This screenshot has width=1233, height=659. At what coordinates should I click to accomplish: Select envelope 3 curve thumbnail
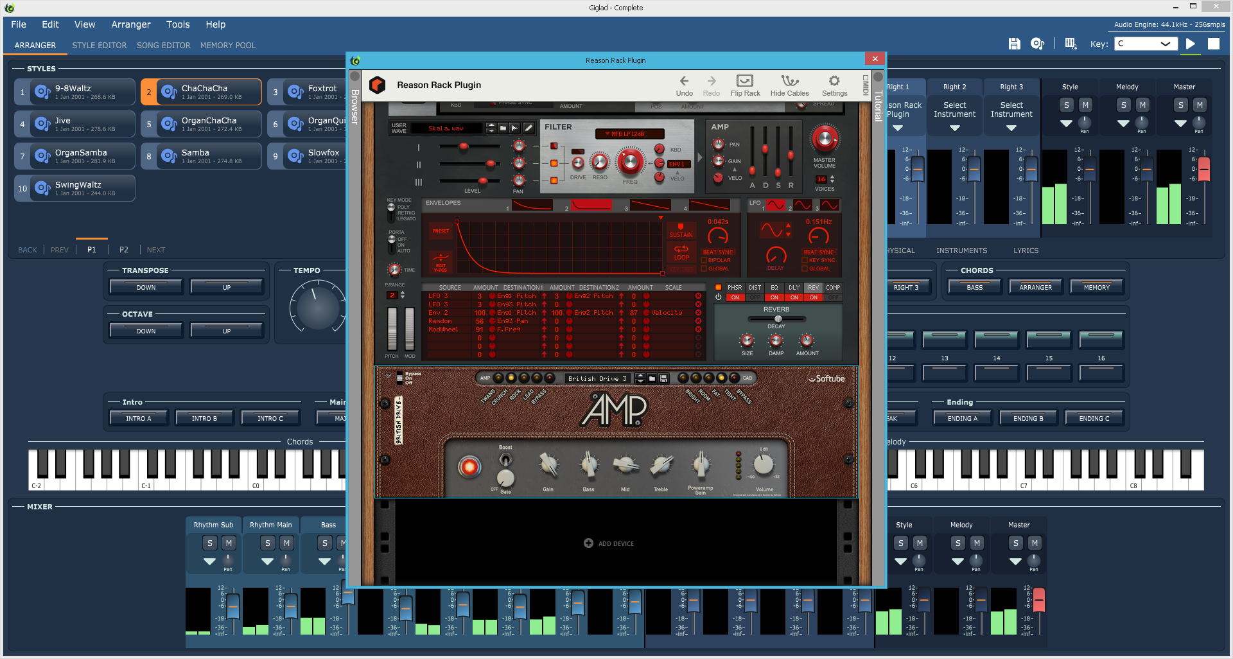pyautogui.click(x=650, y=205)
